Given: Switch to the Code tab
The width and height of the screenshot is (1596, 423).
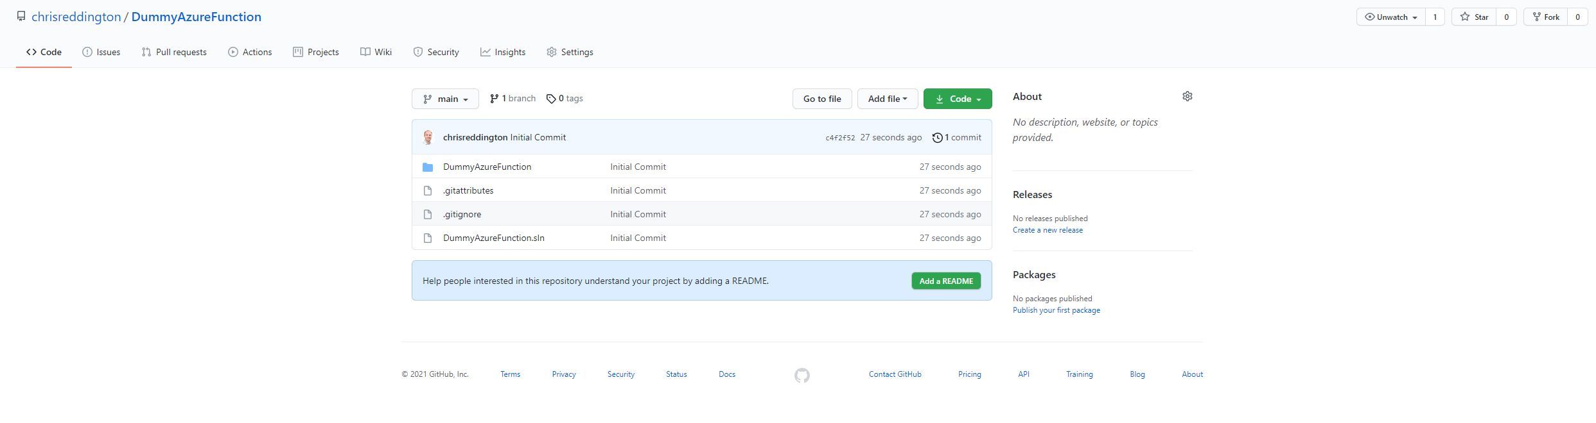Looking at the screenshot, I should pyautogui.click(x=44, y=52).
